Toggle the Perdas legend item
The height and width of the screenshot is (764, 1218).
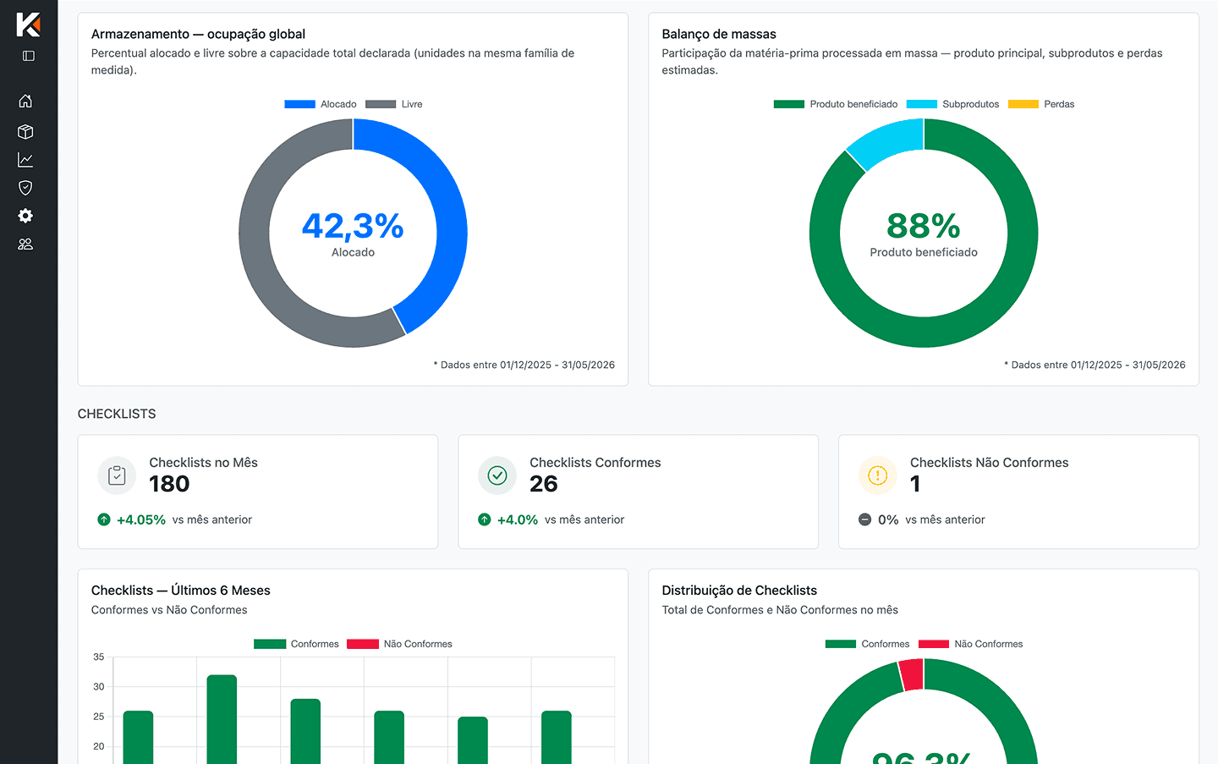pos(1041,104)
